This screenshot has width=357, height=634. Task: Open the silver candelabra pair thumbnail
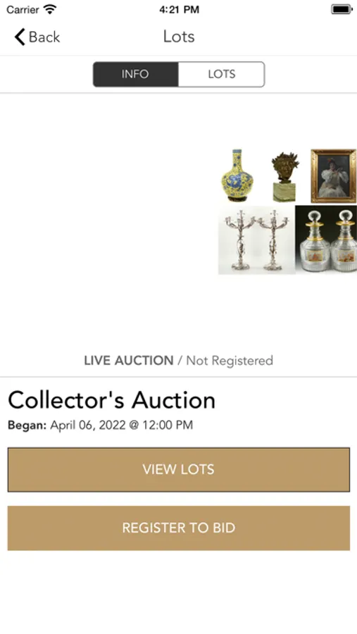pos(257,240)
